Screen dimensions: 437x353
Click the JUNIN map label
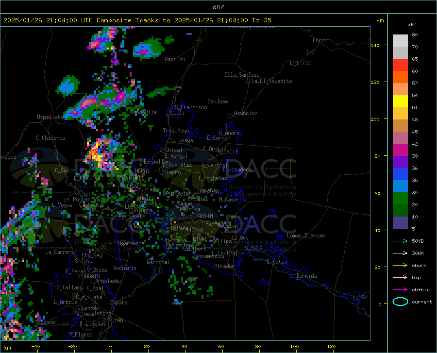click(196, 230)
